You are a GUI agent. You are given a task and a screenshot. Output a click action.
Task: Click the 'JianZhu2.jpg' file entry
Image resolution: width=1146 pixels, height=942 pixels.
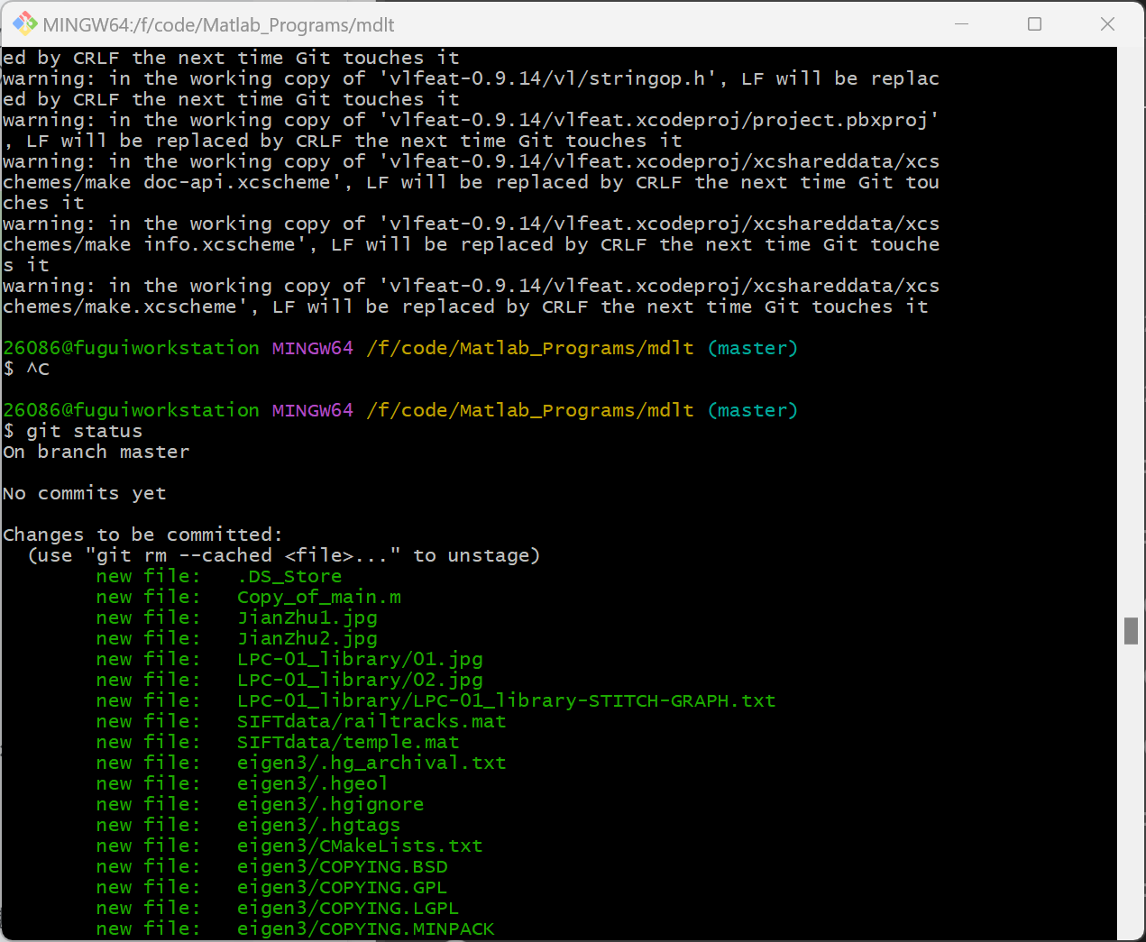307,638
